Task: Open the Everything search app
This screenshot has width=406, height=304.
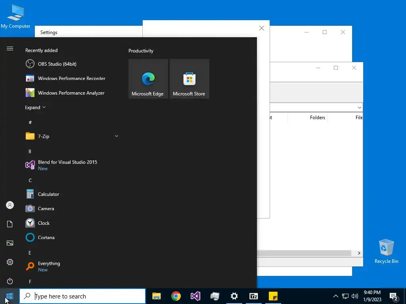Action: [72, 266]
